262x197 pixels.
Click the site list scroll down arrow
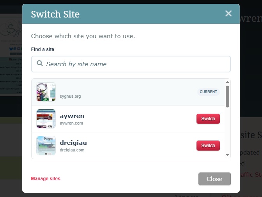(x=227, y=155)
